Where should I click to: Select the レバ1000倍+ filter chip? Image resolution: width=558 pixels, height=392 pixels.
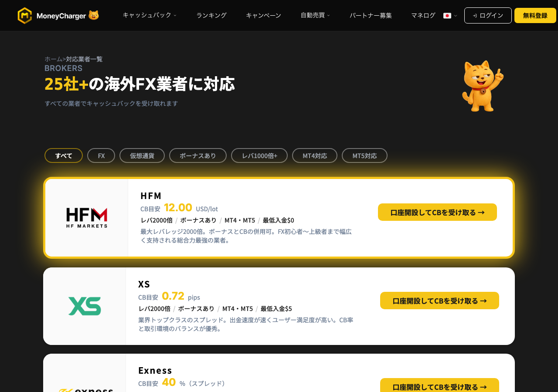coord(259,155)
